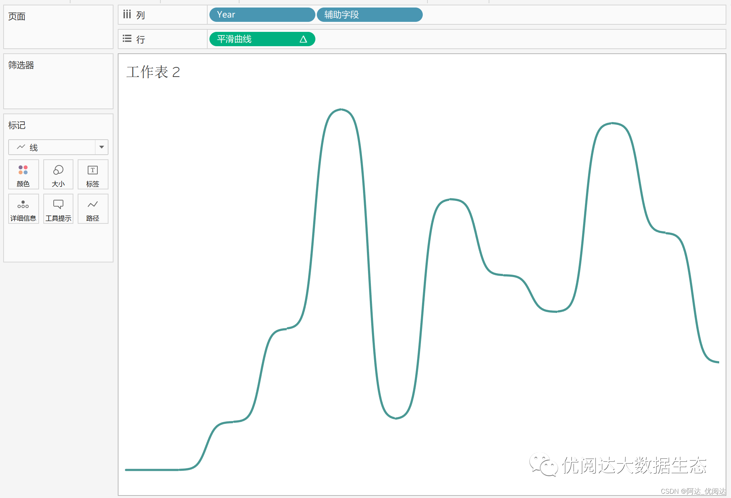Image resolution: width=731 pixels, height=498 pixels.
Task: Click the worksheet title 工作表 2
Action: coord(153,72)
